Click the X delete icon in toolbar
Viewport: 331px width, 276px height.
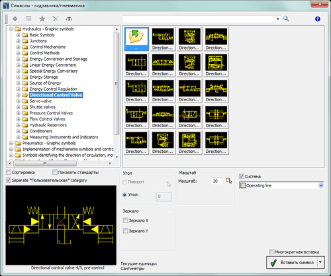tap(56, 19)
